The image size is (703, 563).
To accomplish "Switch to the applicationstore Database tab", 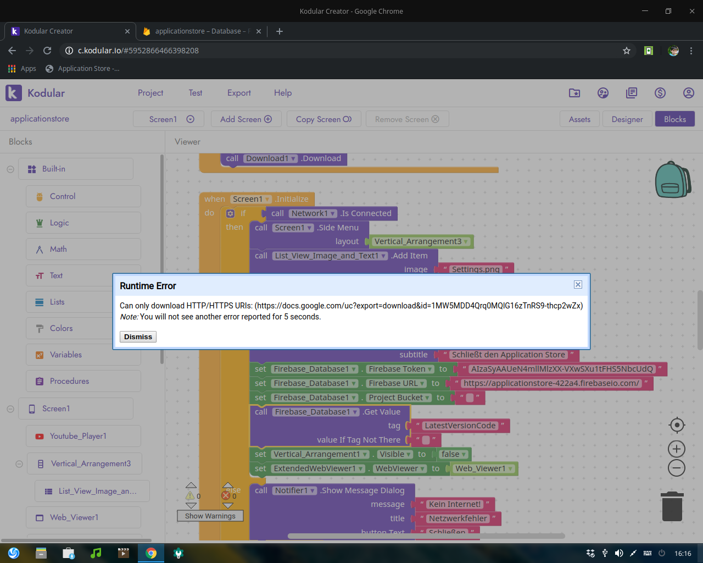I will coord(202,31).
